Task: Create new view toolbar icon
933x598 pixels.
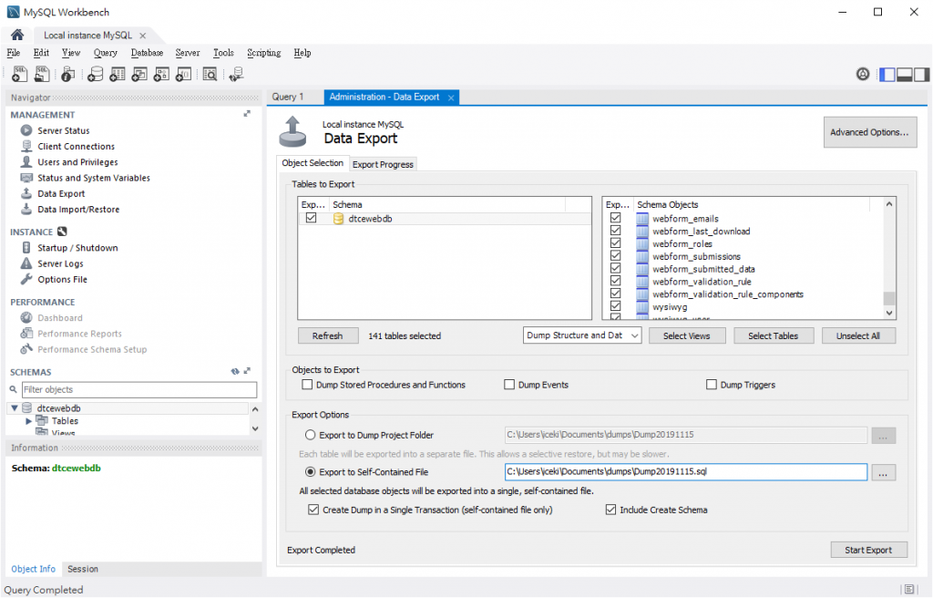Action: click(139, 74)
